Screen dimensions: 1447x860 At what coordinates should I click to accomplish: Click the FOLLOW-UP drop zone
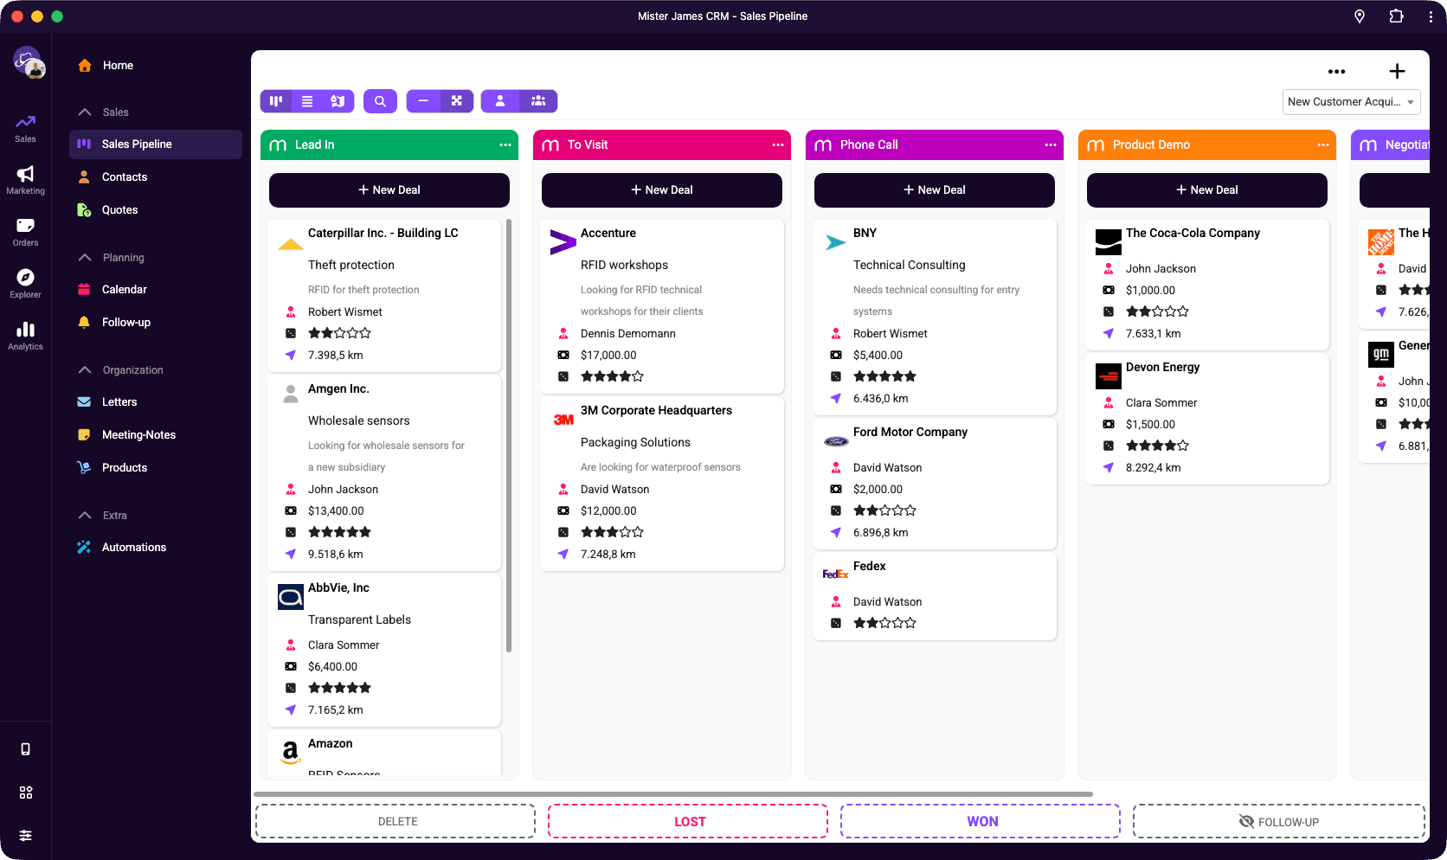coord(1279,822)
